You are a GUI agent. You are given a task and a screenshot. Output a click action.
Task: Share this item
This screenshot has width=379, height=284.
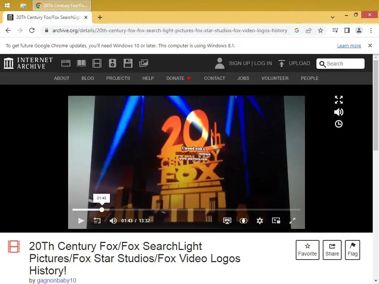(332, 250)
